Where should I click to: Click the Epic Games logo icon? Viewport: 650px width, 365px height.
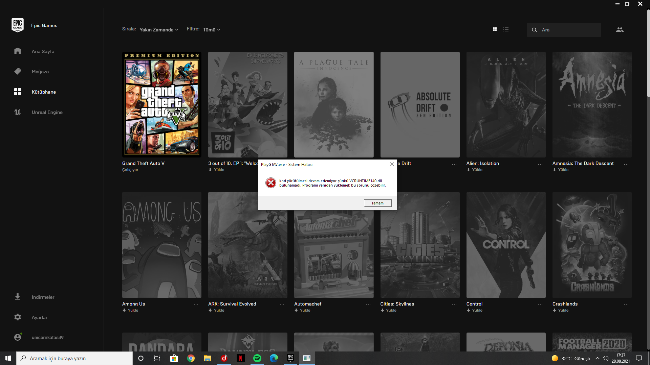(x=17, y=25)
